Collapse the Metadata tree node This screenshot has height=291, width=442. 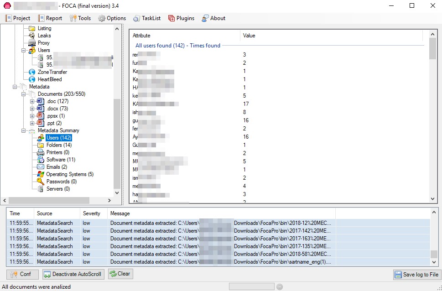coord(15,87)
